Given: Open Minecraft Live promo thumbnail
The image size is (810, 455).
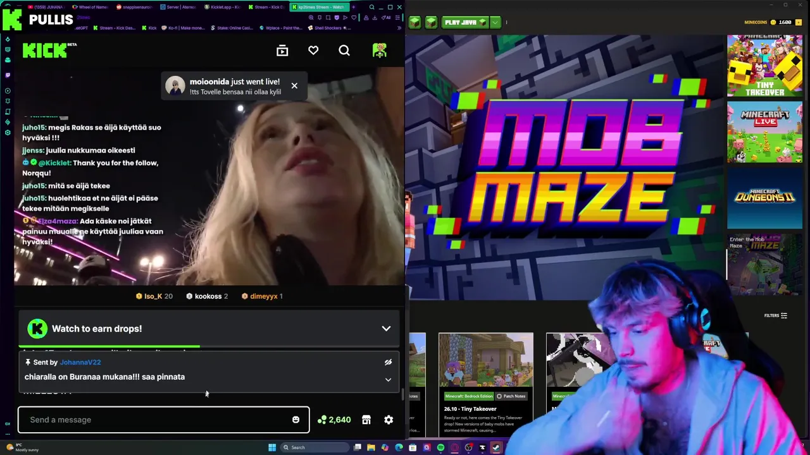Looking at the screenshot, I should pyautogui.click(x=764, y=132).
